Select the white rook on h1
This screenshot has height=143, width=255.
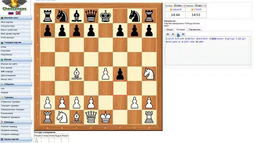coord(149,117)
